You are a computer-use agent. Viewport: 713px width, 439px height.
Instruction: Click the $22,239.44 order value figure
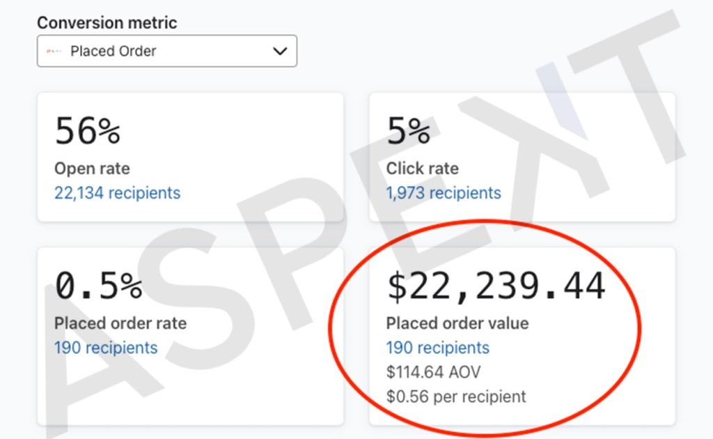pos(496,286)
